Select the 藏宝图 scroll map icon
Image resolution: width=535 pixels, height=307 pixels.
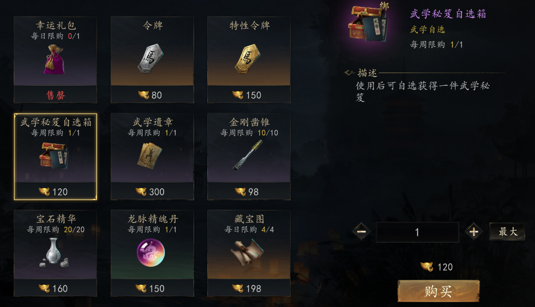point(247,252)
